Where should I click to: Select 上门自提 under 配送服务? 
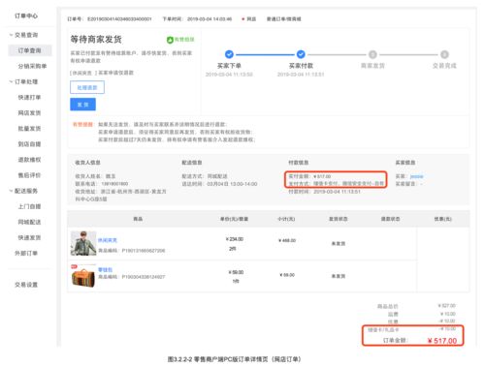pos(29,206)
